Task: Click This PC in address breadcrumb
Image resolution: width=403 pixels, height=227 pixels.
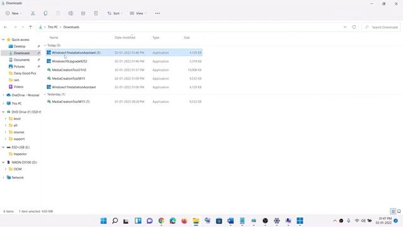Action: (x=53, y=27)
